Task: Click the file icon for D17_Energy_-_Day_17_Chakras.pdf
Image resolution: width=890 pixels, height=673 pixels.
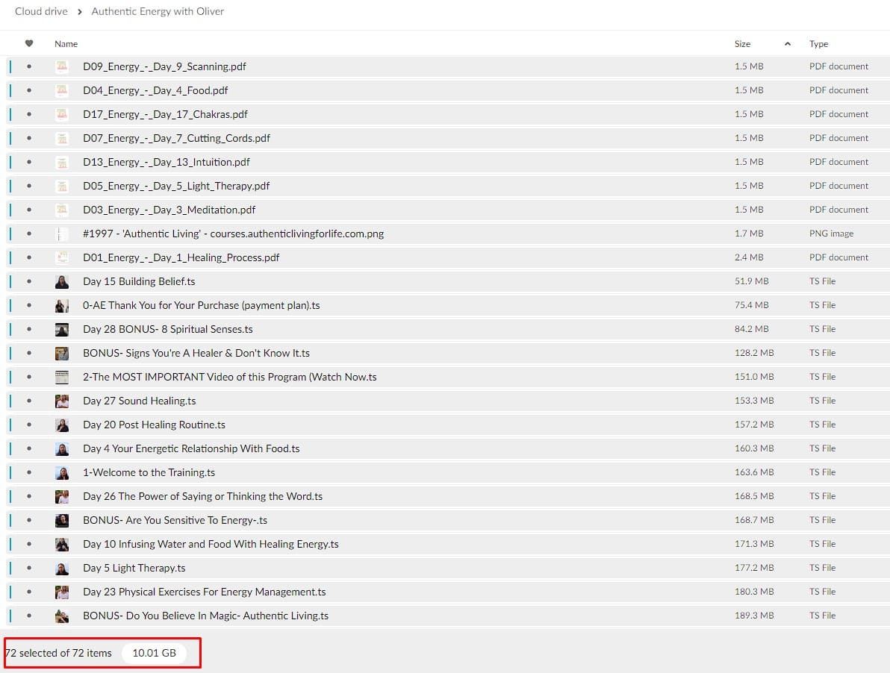Action: point(62,114)
